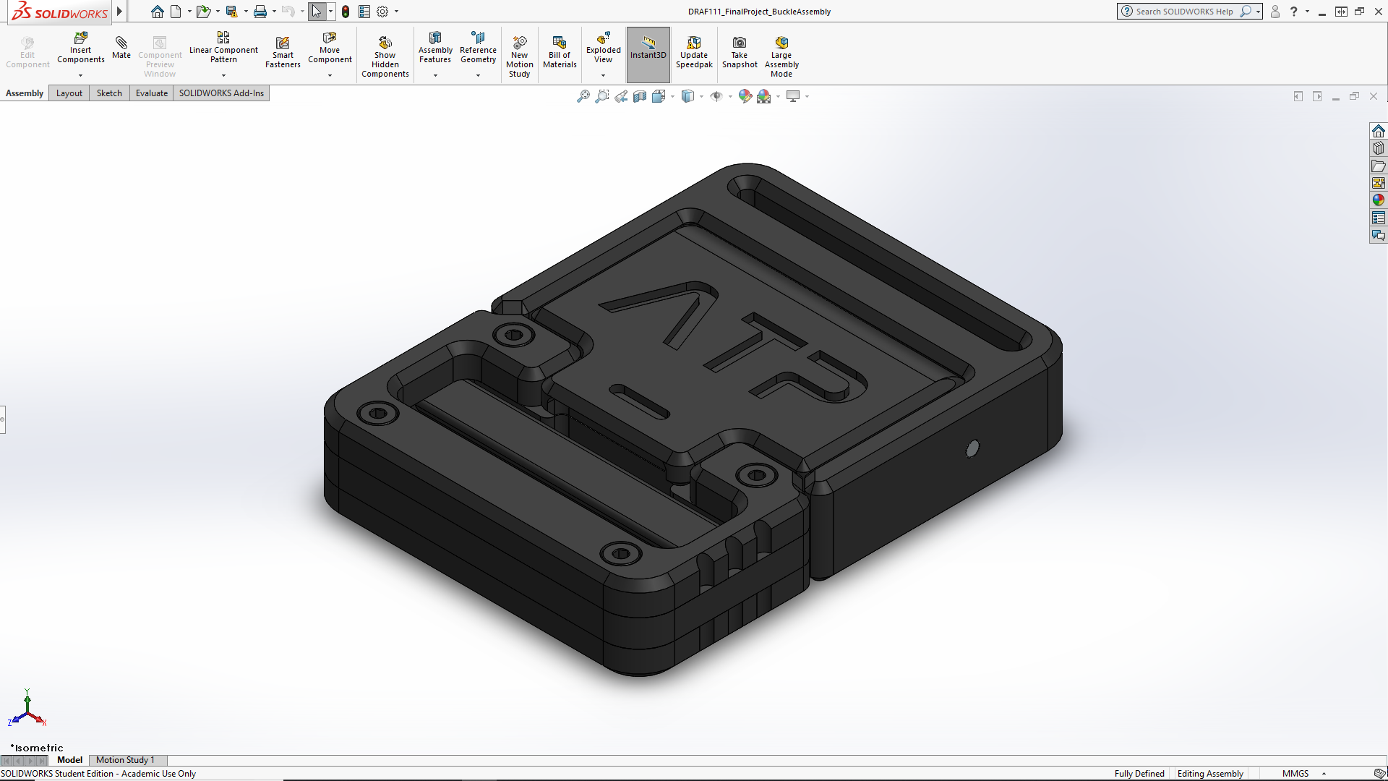This screenshot has height=781, width=1388.
Task: Expand the View Orientation dropdown
Action: coord(673,96)
